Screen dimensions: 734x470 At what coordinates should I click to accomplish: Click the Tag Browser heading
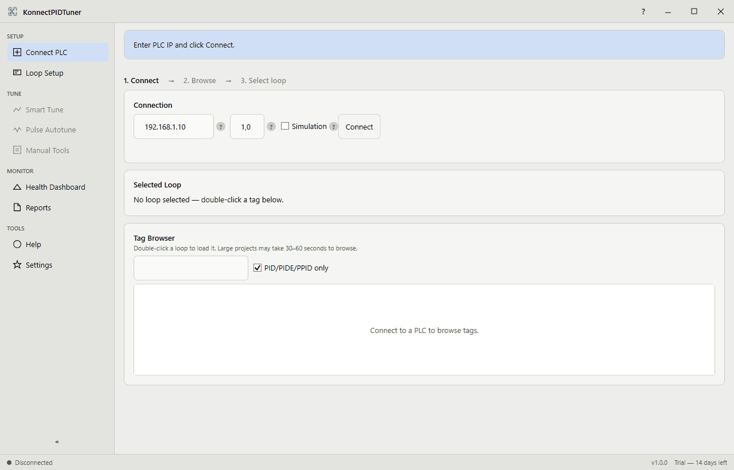154,238
